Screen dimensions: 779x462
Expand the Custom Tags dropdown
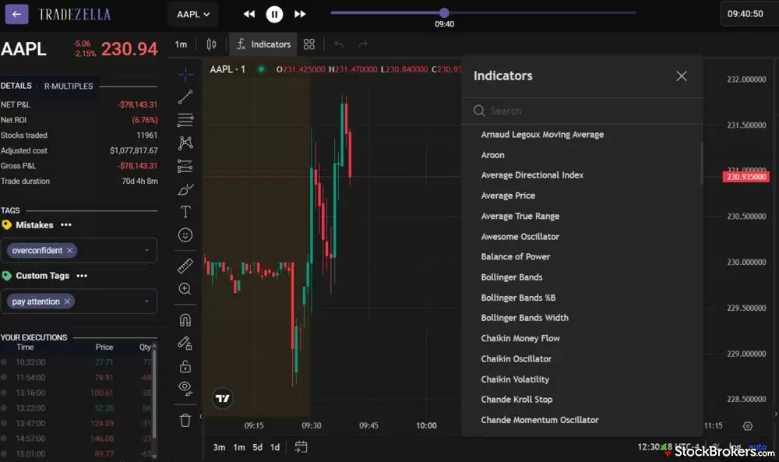(x=147, y=302)
